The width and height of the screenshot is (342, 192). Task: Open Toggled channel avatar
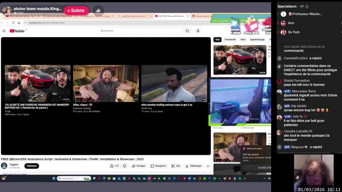[4, 166]
